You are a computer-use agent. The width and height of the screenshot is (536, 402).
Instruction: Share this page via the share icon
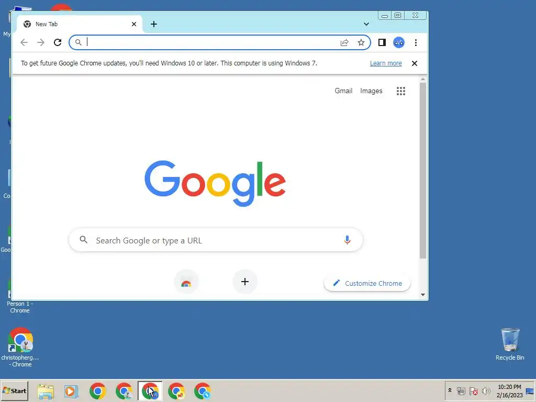(x=344, y=42)
